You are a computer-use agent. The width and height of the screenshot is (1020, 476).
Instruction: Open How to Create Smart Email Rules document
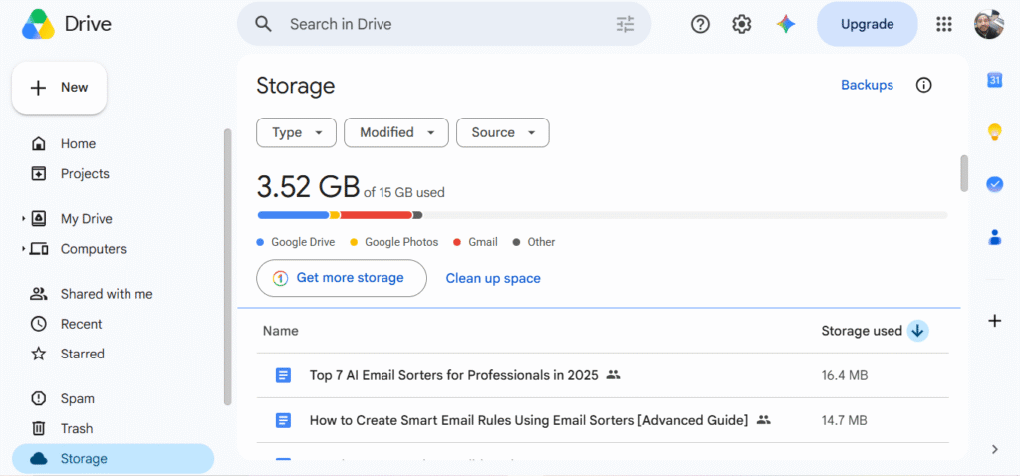(529, 420)
